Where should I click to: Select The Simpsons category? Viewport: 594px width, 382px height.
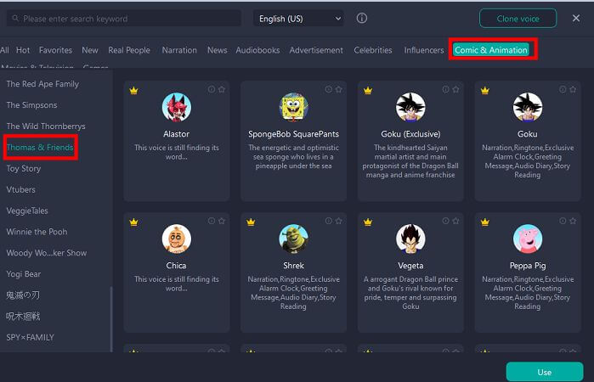coord(31,105)
